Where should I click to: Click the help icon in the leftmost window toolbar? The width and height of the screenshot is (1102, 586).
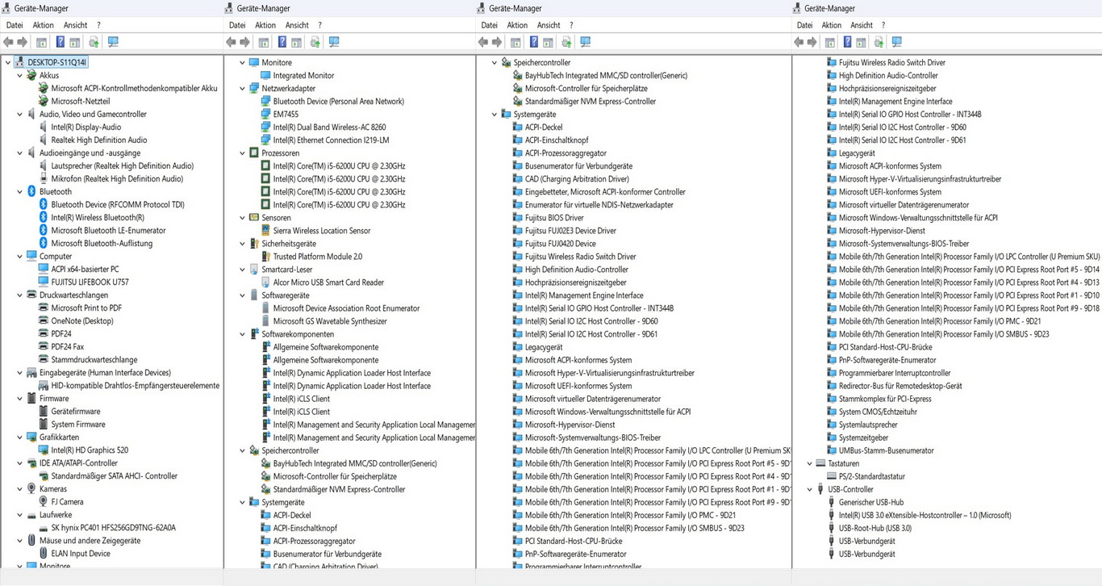59,42
